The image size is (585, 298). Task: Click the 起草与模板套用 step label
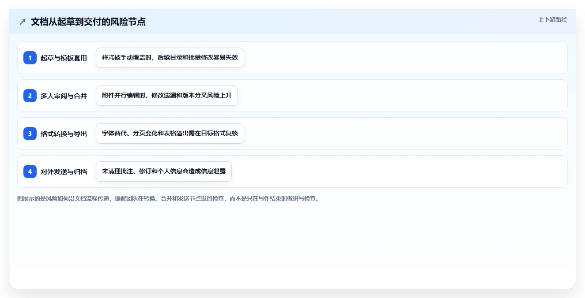point(64,58)
